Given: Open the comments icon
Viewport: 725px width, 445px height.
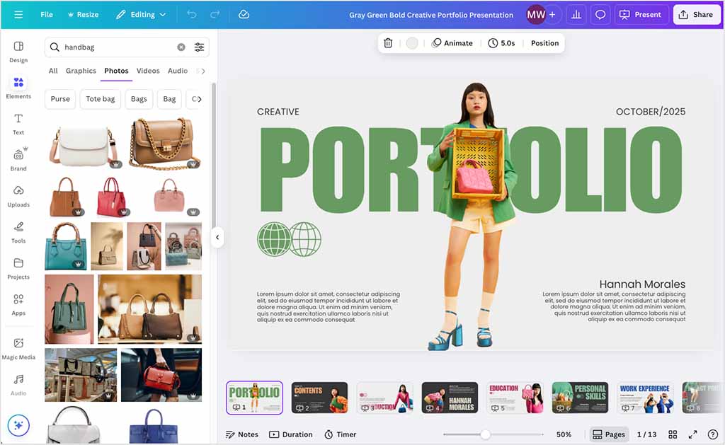Looking at the screenshot, I should (600, 15).
